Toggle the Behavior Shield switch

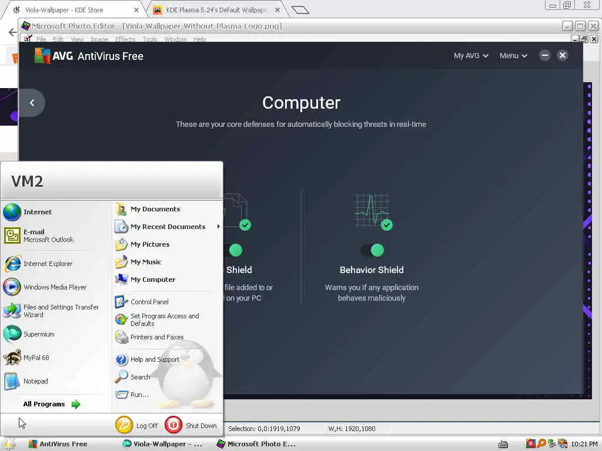click(x=372, y=250)
